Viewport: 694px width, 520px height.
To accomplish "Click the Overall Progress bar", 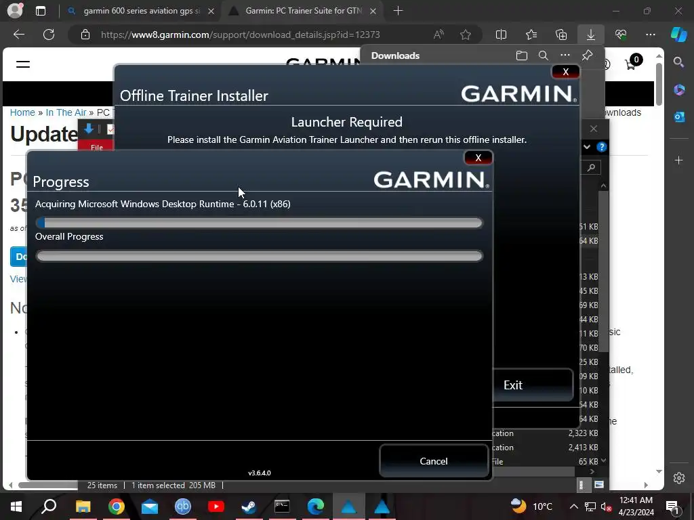I will click(259, 256).
